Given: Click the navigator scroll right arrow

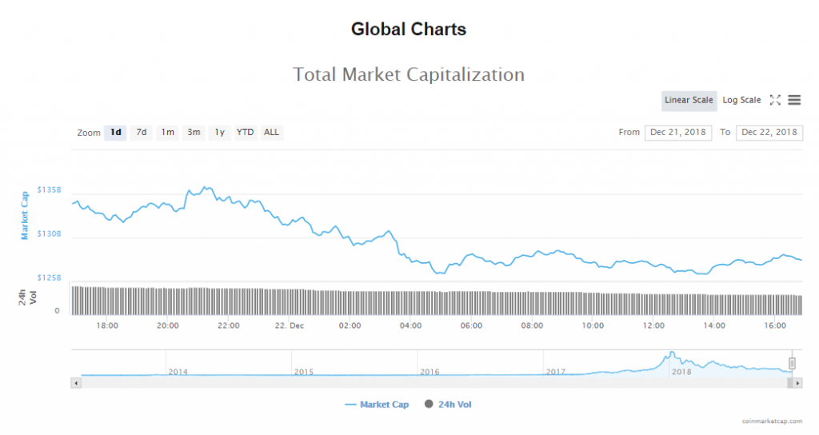Looking at the screenshot, I should (798, 383).
